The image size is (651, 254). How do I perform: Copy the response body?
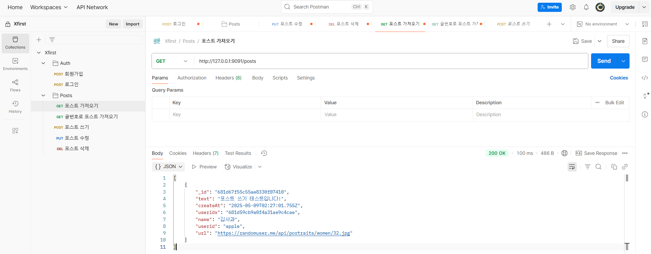[x=614, y=167]
